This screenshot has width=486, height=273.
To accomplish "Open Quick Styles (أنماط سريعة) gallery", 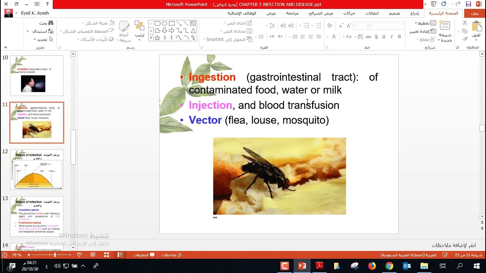I will pyautogui.click(x=125, y=31).
